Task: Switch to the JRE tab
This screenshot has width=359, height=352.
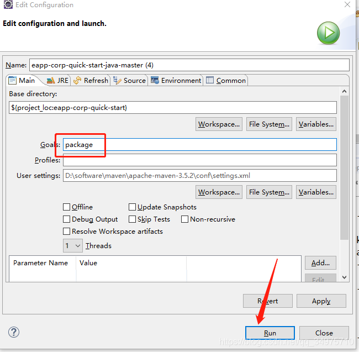Action: click(57, 80)
